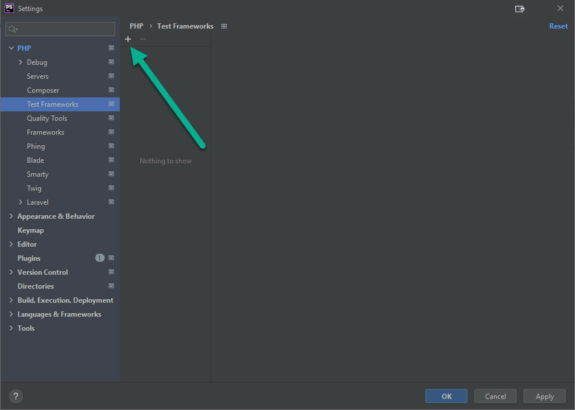Click the Reset link
The height and width of the screenshot is (410, 575).
(558, 26)
